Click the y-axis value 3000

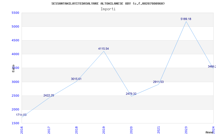(15, 82)
